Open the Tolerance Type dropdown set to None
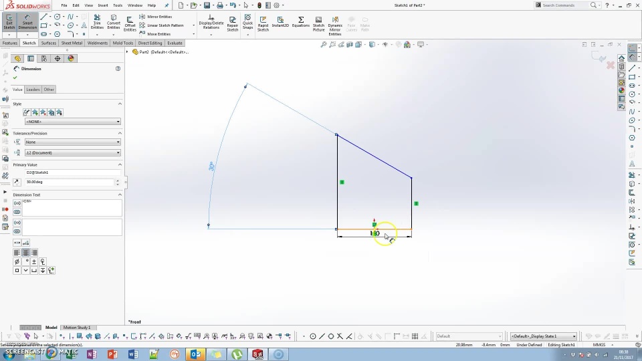 73,142
